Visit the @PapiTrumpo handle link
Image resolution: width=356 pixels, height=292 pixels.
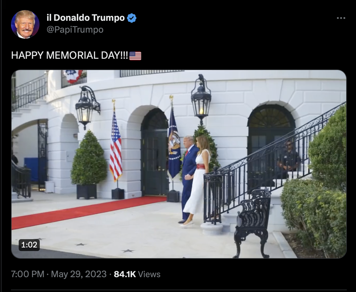[x=75, y=30]
